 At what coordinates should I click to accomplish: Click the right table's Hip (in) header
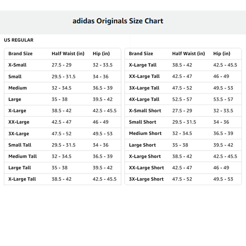[221, 54]
